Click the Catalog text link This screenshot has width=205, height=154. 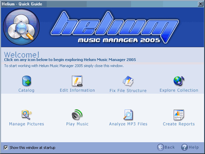pos(27,90)
